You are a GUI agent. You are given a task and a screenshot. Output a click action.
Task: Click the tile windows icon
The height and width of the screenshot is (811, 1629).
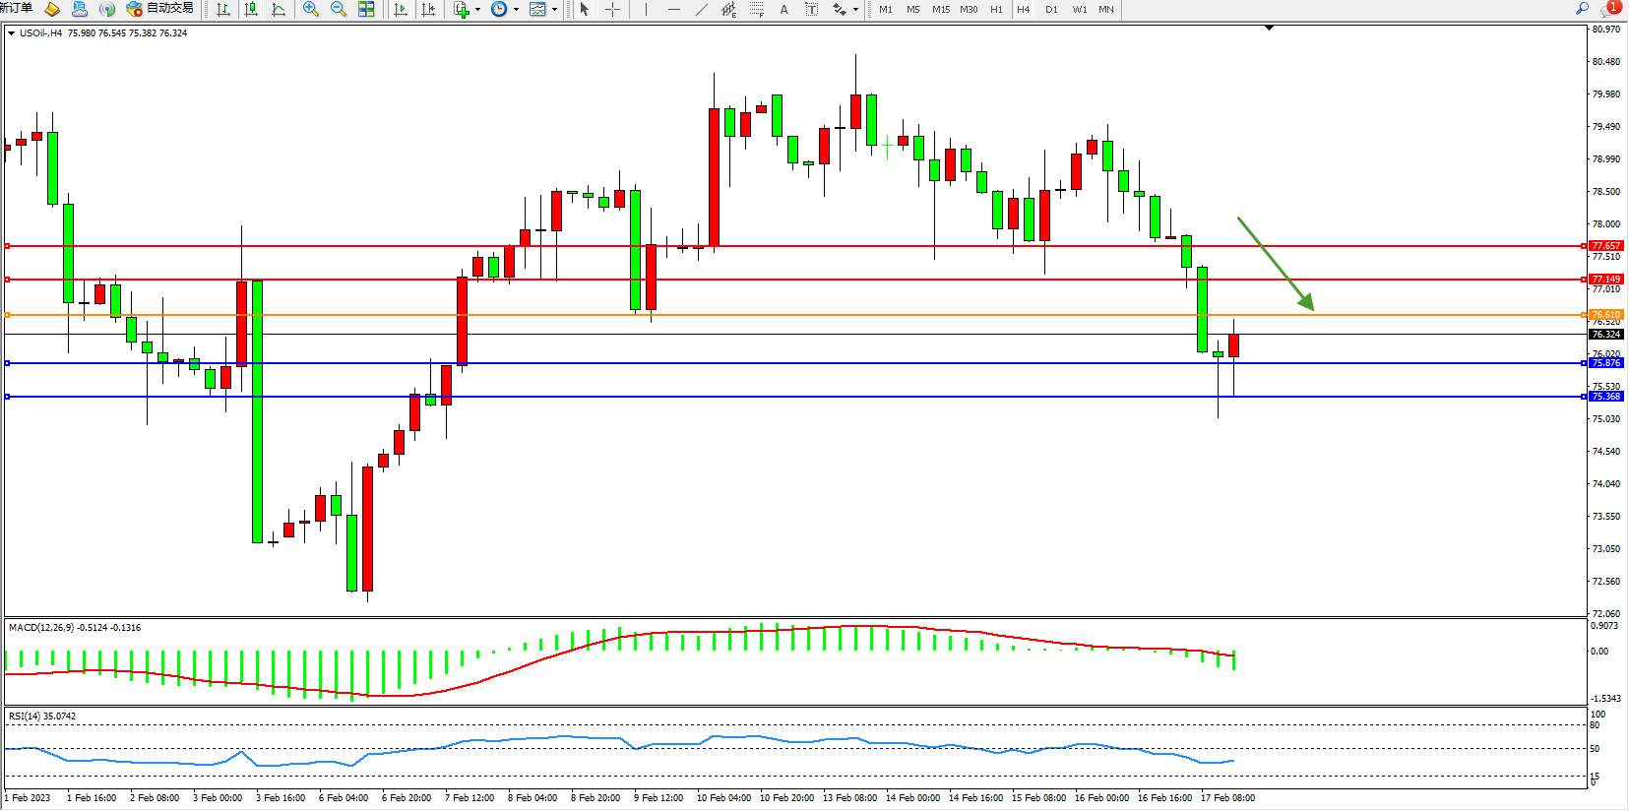pos(366,9)
